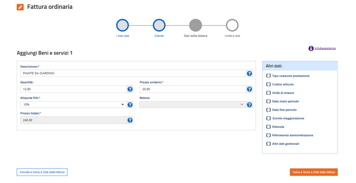Open the Info&assistenza link
Viewport: 356px width, 183px height.
(x=325, y=48)
